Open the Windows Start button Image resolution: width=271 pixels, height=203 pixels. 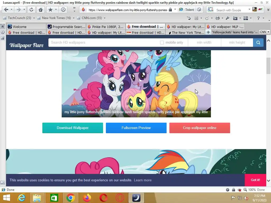pyautogui.click(x=7, y=198)
